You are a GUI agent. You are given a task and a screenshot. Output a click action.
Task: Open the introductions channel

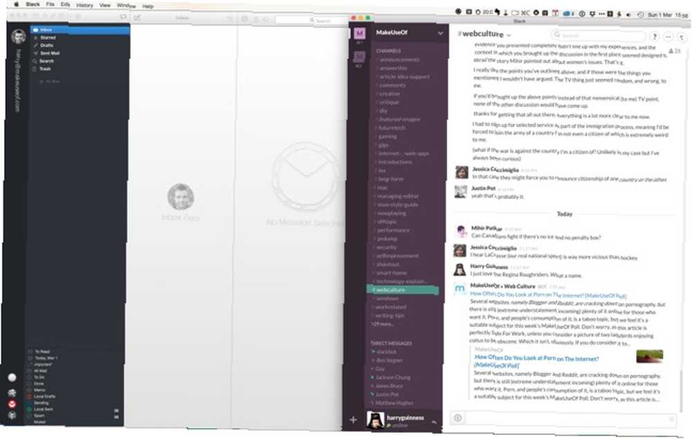pyautogui.click(x=394, y=162)
